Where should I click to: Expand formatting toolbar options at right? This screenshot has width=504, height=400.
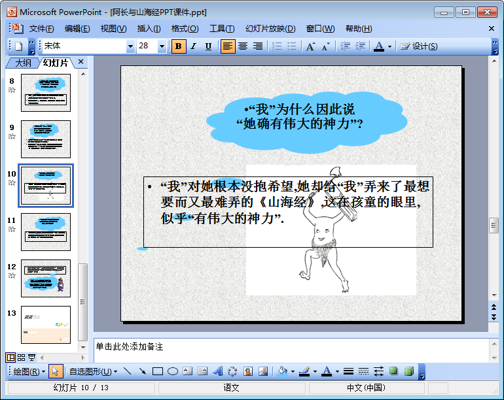coord(495,46)
